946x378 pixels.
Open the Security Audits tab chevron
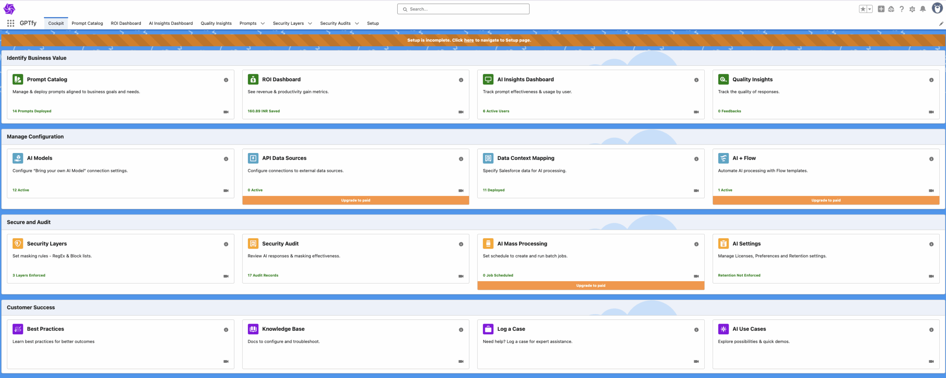(357, 23)
